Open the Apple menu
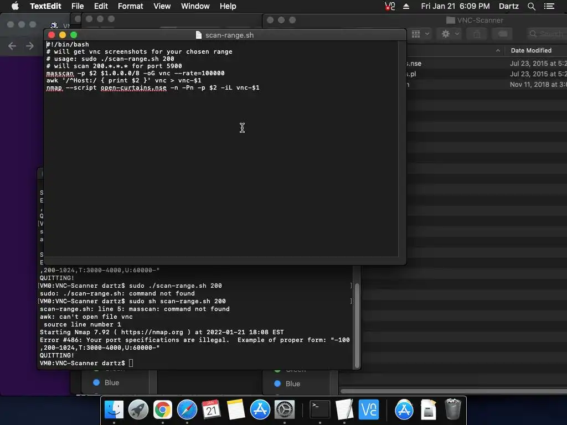Screen dimensions: 567x425 pos(15,6)
